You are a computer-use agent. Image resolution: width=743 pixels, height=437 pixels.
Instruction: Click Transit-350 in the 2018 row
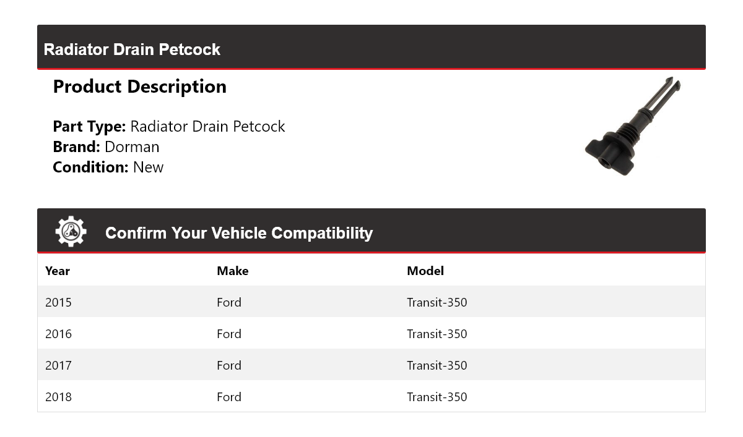pyautogui.click(x=437, y=397)
